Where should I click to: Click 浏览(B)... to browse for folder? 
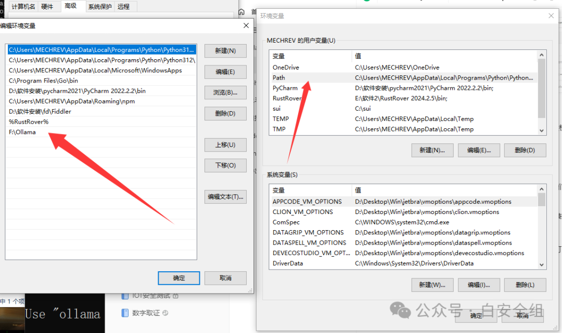coord(225,92)
